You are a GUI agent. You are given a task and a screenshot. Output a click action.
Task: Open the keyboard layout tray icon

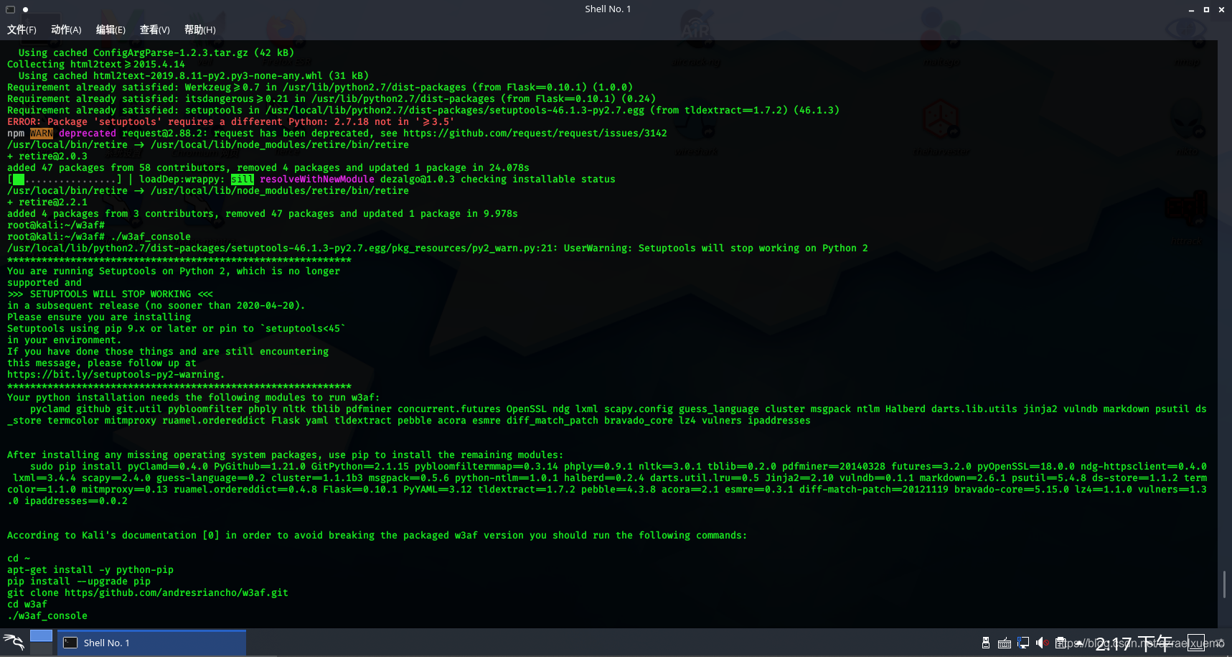coord(1005,643)
